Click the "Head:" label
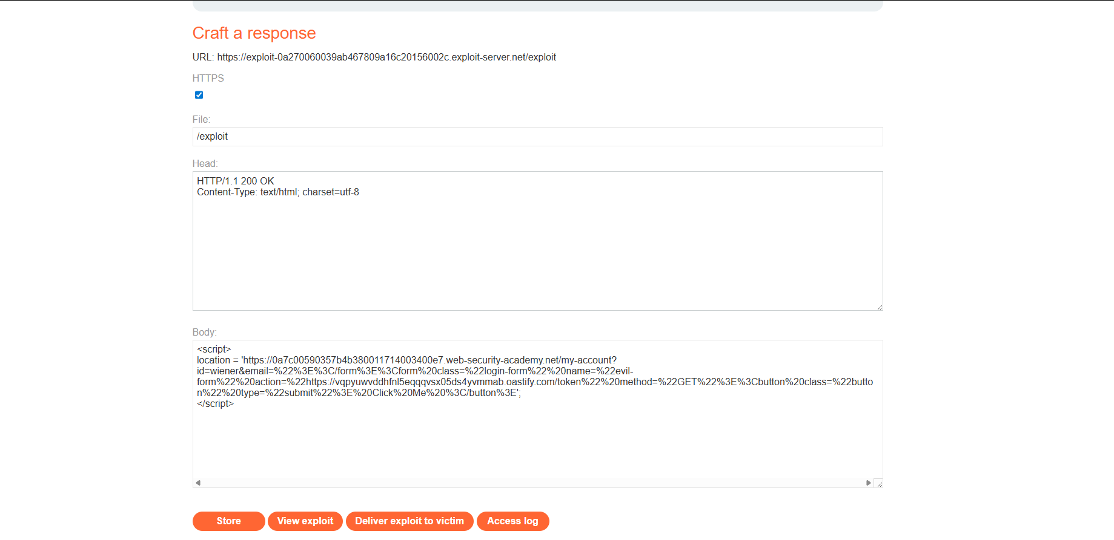 coord(205,164)
